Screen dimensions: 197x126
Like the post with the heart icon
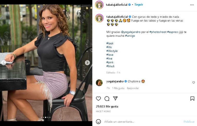[x=98, y=99]
